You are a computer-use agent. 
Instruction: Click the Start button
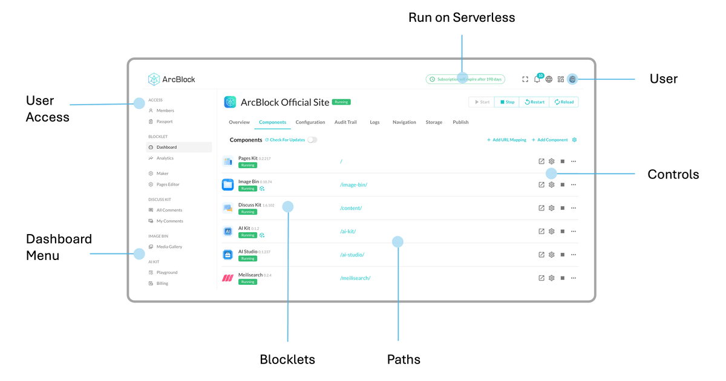482,102
